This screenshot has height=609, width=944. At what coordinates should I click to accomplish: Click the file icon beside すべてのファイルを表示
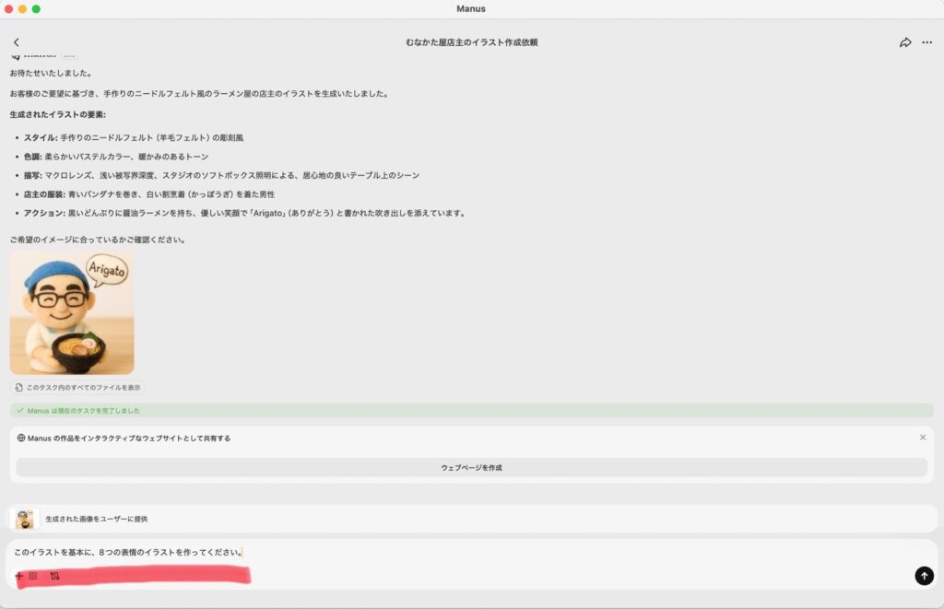tap(19, 388)
